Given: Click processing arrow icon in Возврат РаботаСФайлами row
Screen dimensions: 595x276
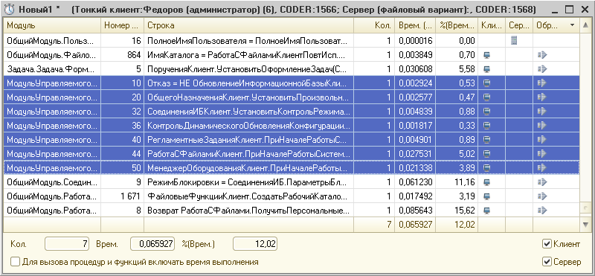Looking at the screenshot, I should [x=542, y=211].
